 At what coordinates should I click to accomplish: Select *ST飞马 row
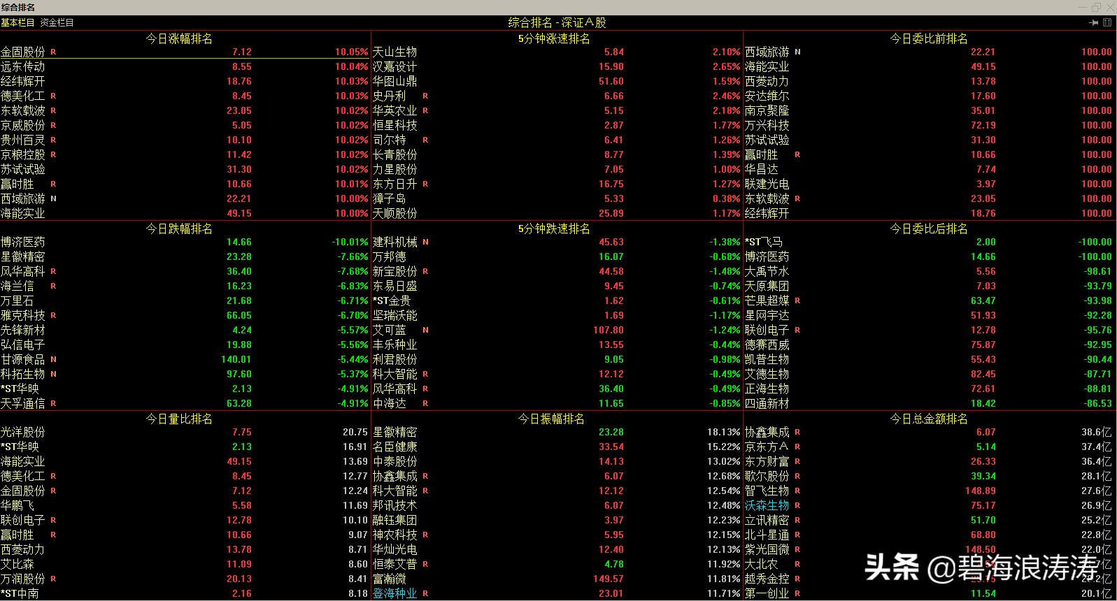(x=929, y=242)
